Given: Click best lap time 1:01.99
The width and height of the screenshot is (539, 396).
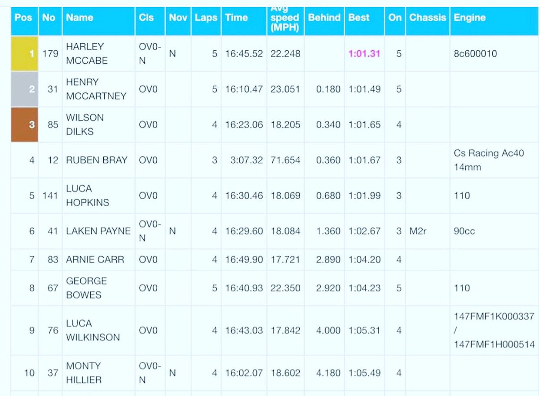Looking at the screenshot, I should pyautogui.click(x=364, y=196).
